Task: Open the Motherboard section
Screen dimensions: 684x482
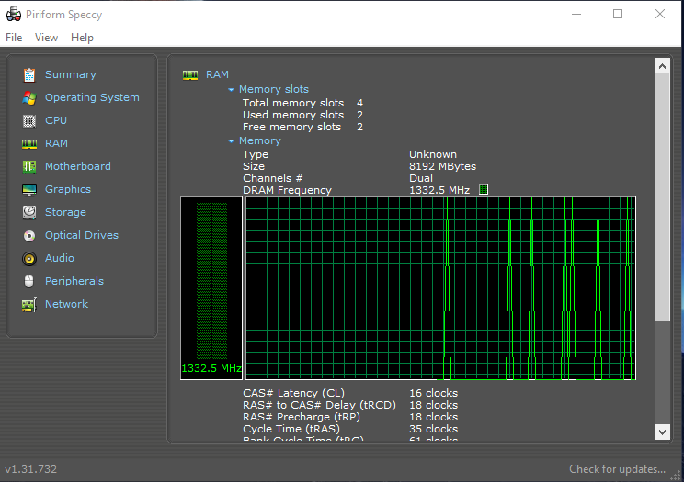Action: [77, 166]
